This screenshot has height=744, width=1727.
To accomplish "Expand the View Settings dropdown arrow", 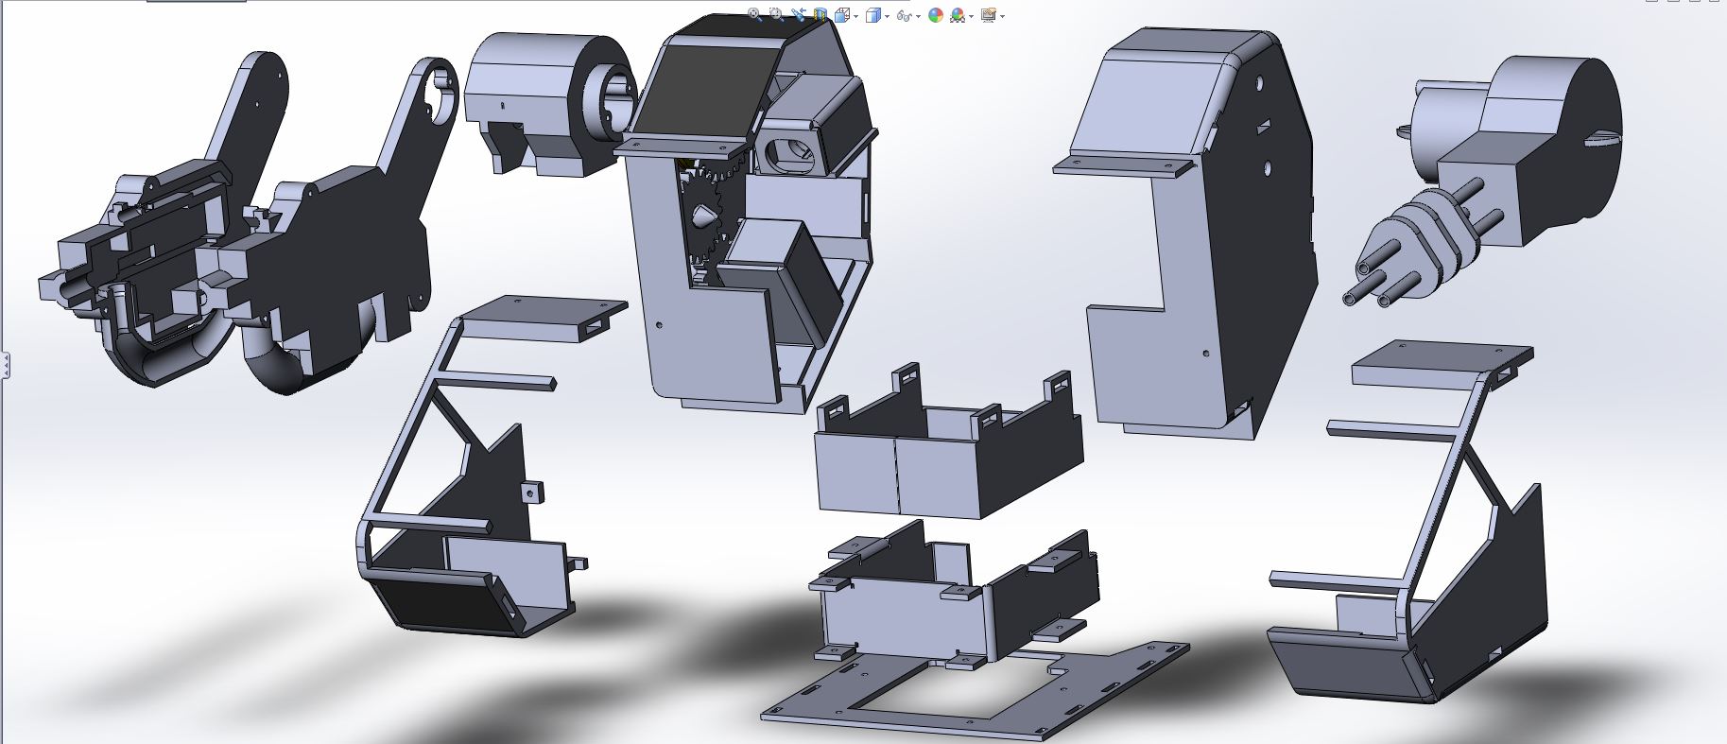I will click(x=1002, y=16).
